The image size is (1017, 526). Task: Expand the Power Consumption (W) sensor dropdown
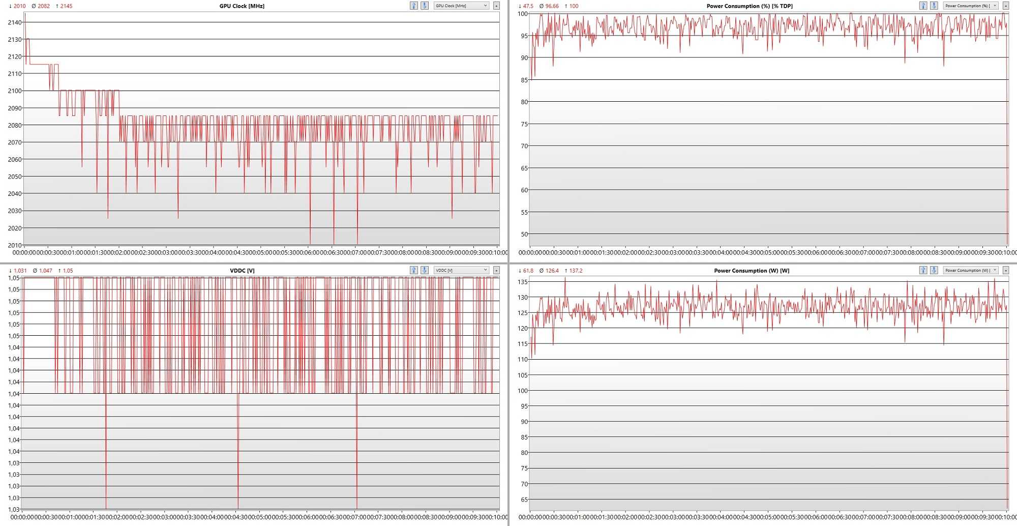click(971, 270)
